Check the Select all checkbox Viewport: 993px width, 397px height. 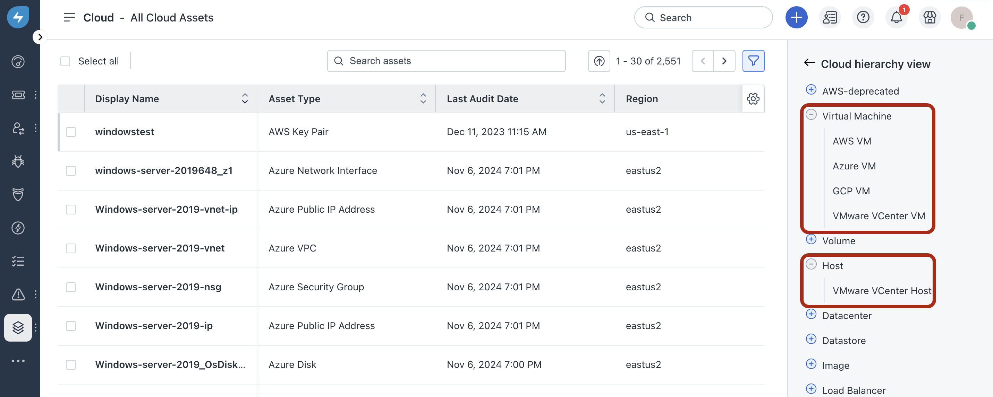tap(65, 61)
